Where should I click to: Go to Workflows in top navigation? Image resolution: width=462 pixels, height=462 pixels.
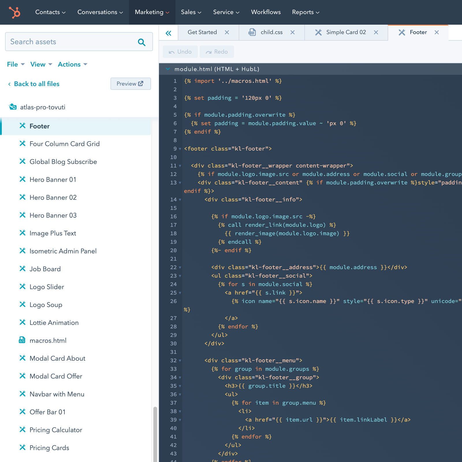[x=266, y=12]
